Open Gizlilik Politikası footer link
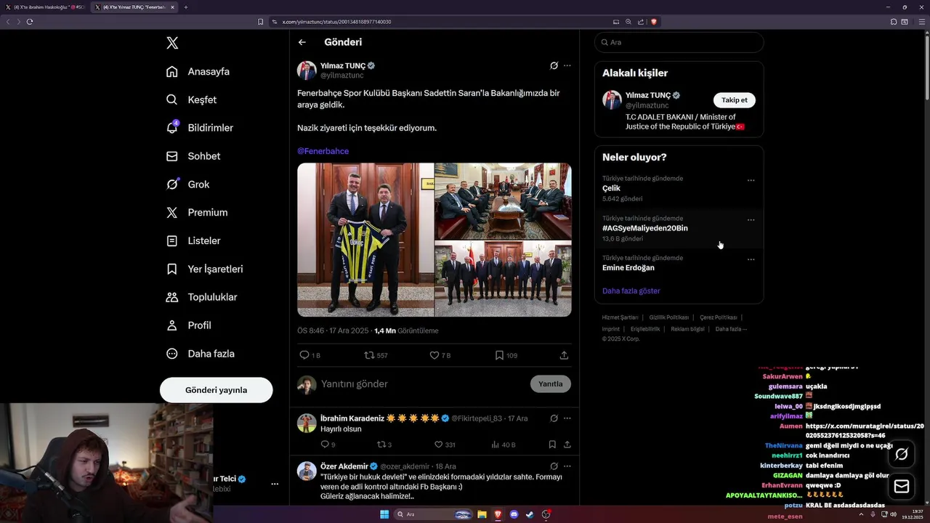The height and width of the screenshot is (523, 930). point(669,317)
